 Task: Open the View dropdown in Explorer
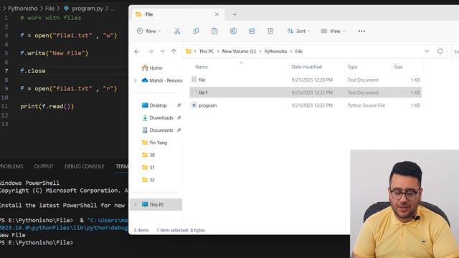point(333,31)
